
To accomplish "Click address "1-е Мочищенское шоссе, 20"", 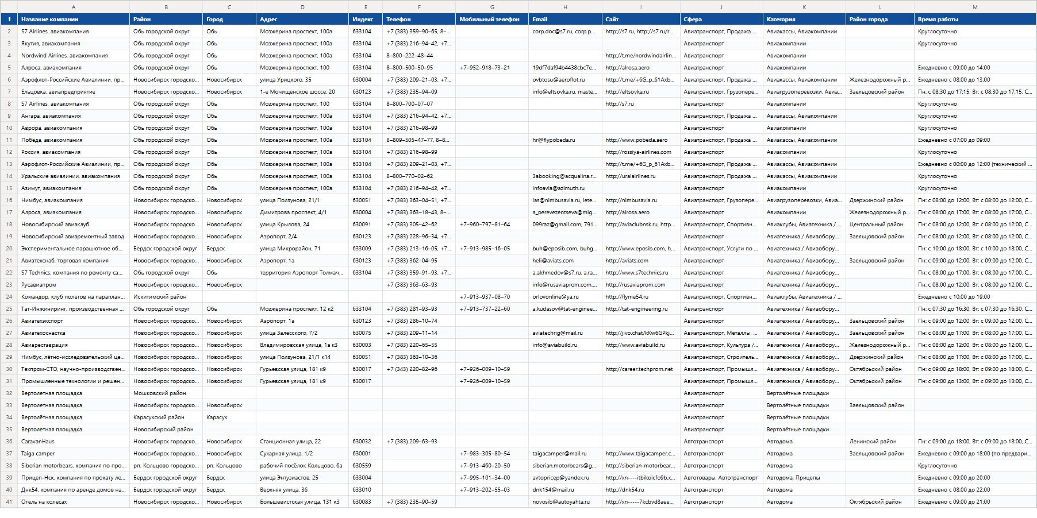I will [x=302, y=92].
